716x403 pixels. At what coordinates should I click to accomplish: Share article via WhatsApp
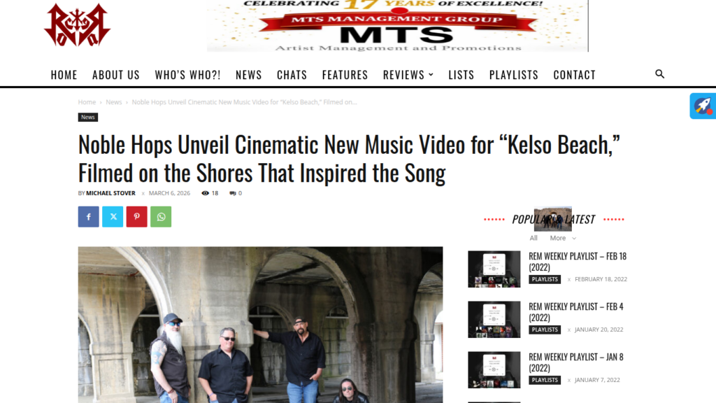click(162, 217)
